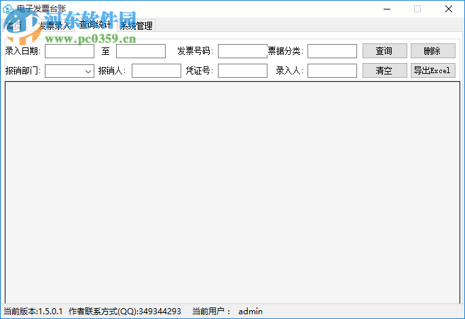Image resolution: width=465 pixels, height=319 pixels.
Task: Open the 发票录入 tab
Action: 54,26
